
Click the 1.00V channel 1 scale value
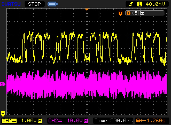pyautogui.click(x=29, y=121)
